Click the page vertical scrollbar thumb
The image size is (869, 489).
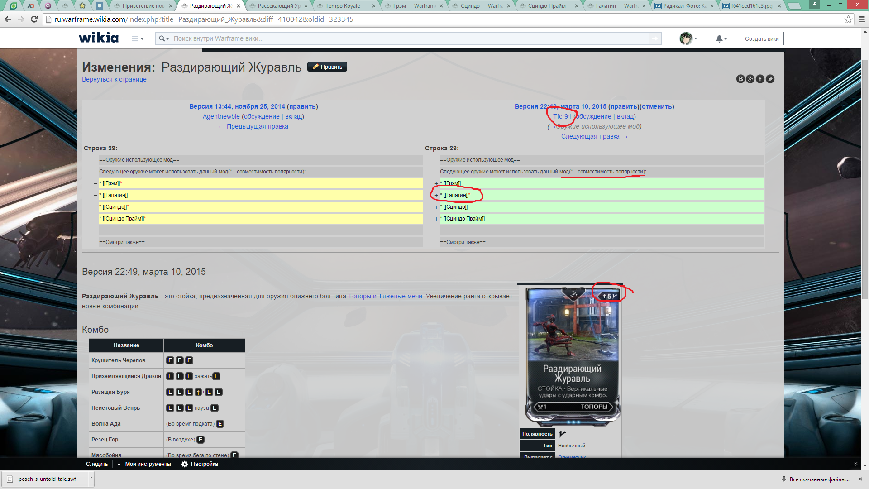(x=865, y=179)
